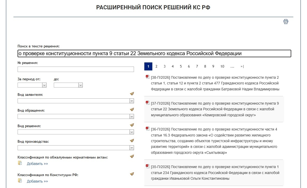Go to results page 10
The image size is (307, 188).
pyautogui.click(x=222, y=67)
